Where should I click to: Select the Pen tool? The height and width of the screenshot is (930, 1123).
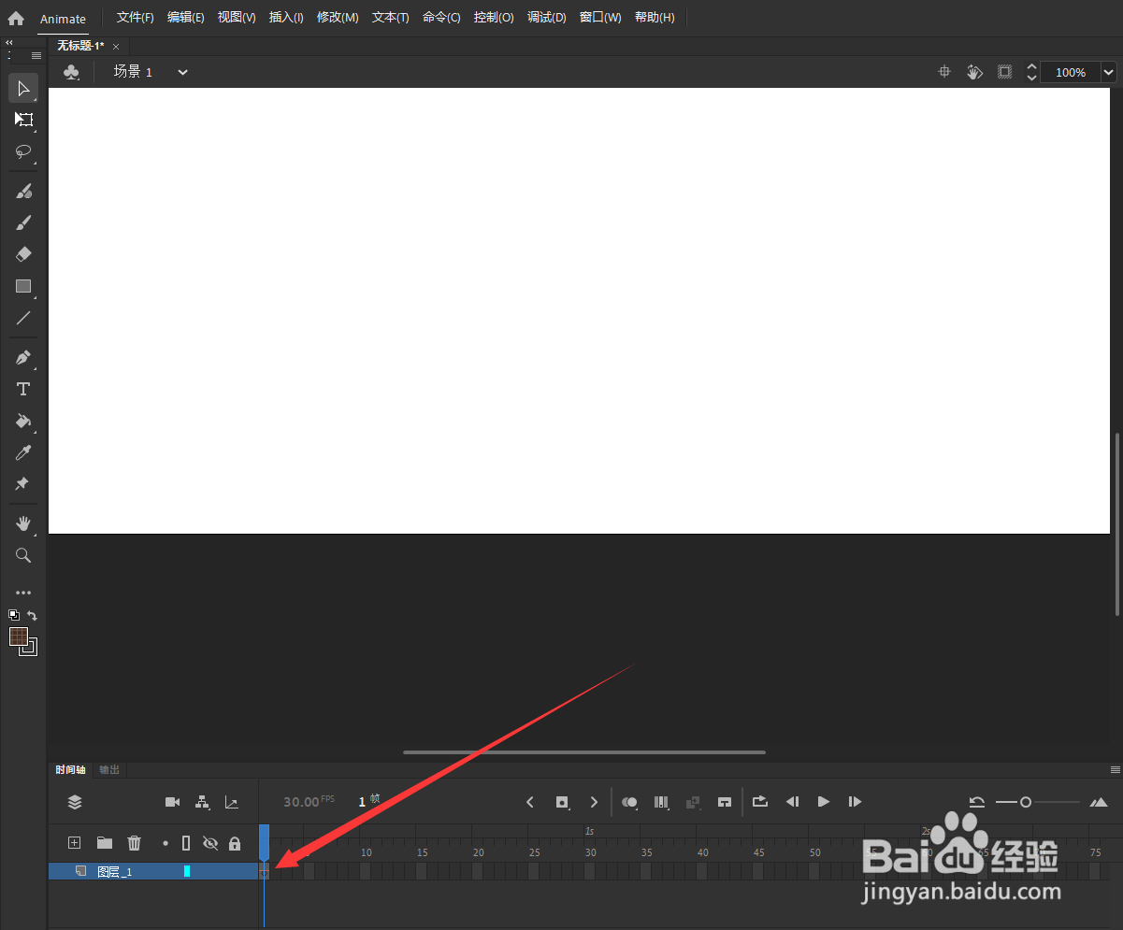coord(24,358)
